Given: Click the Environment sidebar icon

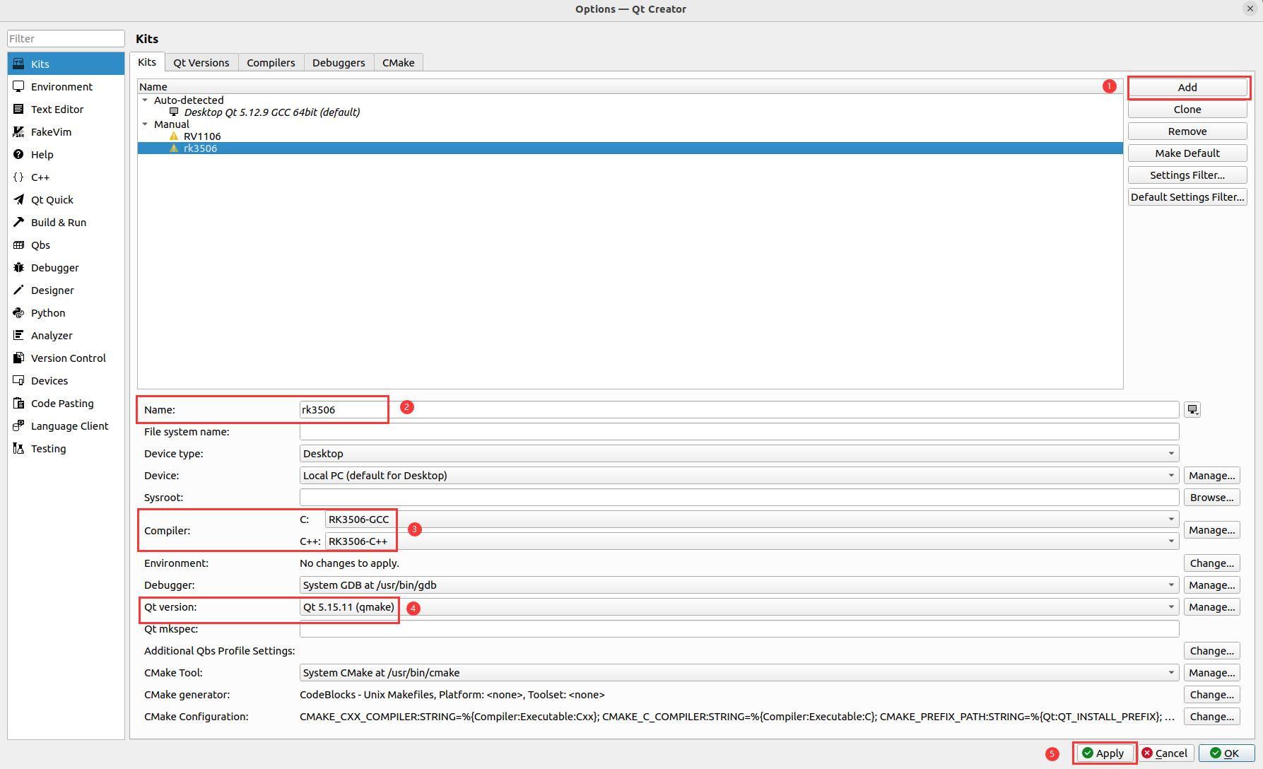Looking at the screenshot, I should click(x=18, y=86).
